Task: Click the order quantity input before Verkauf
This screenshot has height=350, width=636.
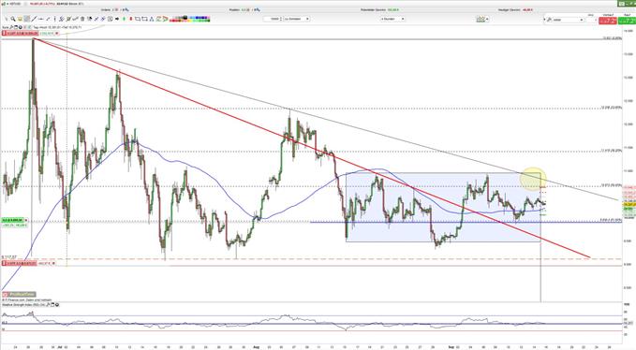Action: pyautogui.click(x=590, y=20)
